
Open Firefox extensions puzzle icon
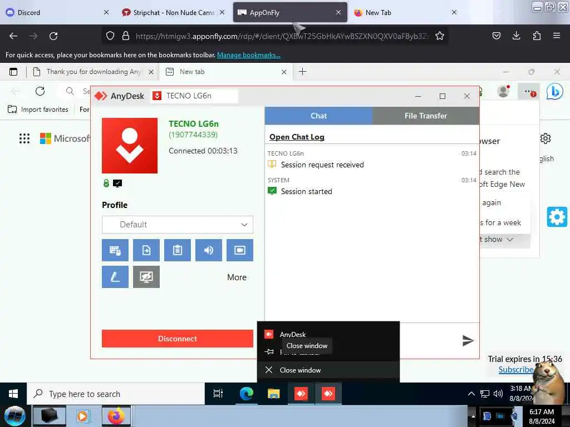point(537,36)
